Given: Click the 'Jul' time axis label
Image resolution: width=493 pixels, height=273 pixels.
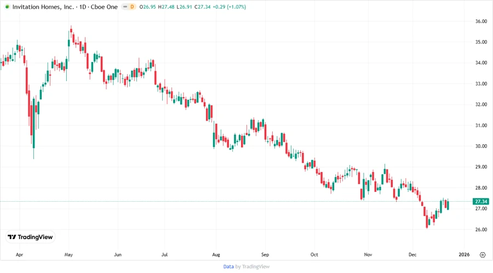Looking at the screenshot, I should (164, 254).
